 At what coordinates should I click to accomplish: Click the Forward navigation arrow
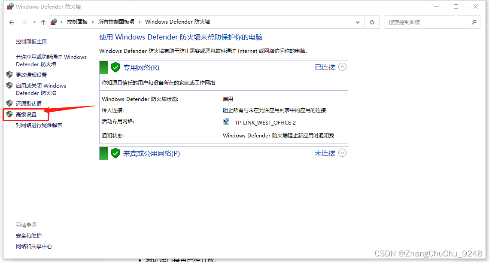pos(24,22)
